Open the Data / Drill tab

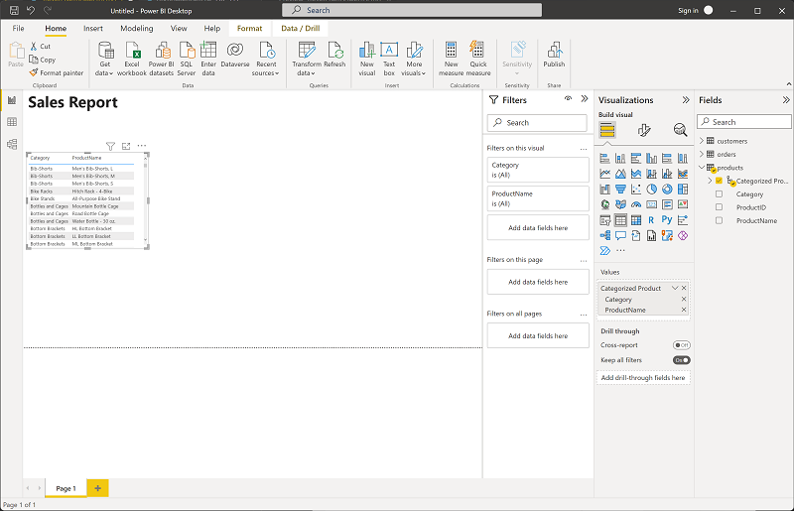pyautogui.click(x=301, y=29)
